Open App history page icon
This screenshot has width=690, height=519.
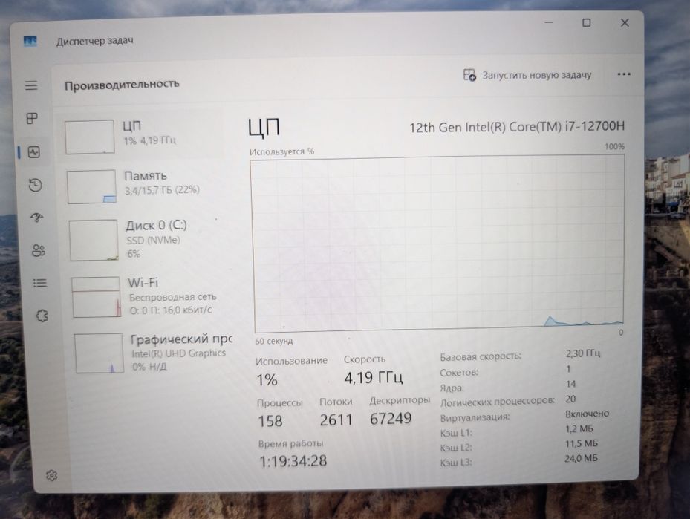35,185
